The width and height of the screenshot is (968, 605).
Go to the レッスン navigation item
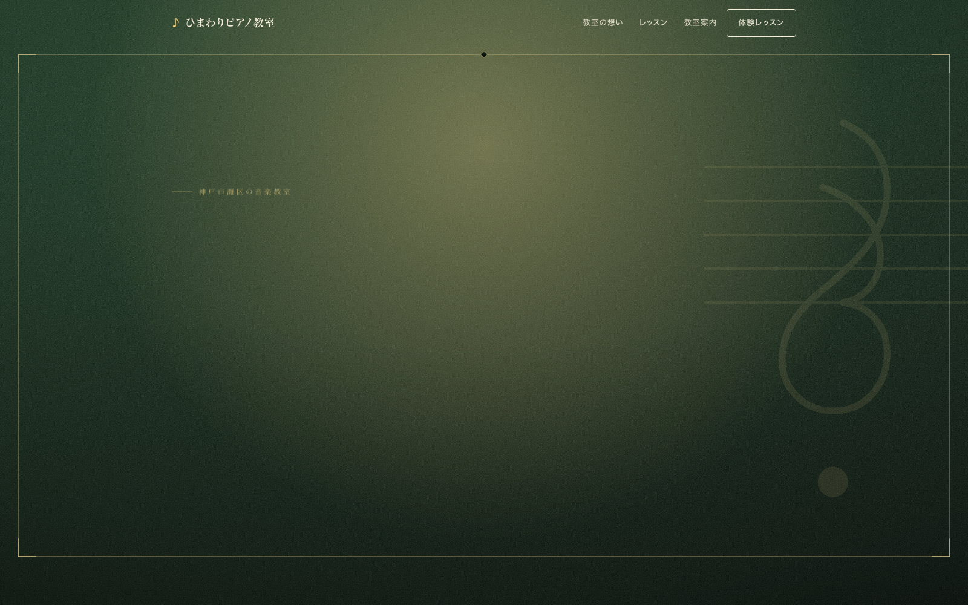[653, 22]
